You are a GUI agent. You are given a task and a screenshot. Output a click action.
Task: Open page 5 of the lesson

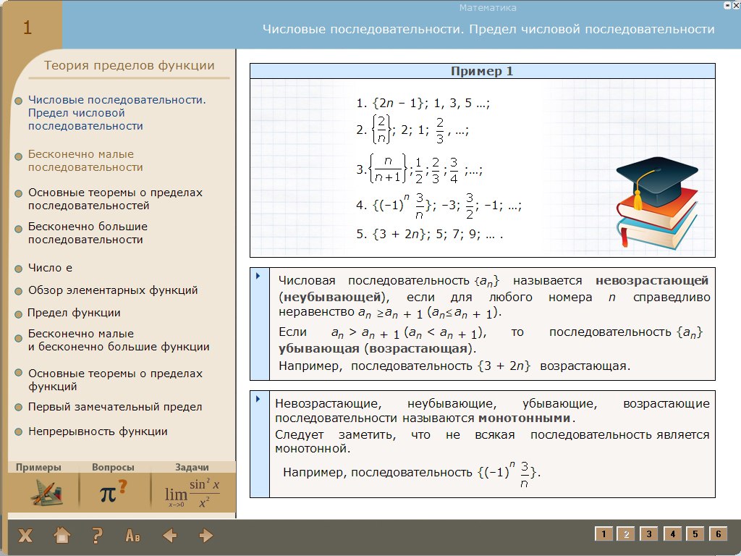[x=695, y=534]
